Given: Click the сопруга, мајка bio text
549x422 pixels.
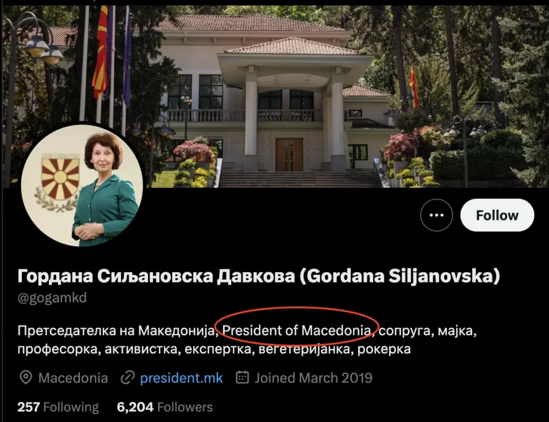Looking at the screenshot, I should point(427,331).
